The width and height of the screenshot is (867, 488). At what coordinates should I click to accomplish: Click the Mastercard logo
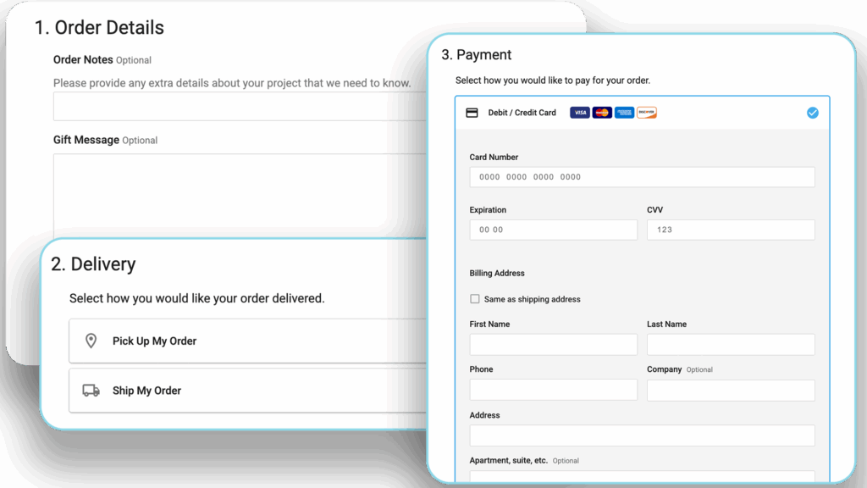(x=602, y=113)
